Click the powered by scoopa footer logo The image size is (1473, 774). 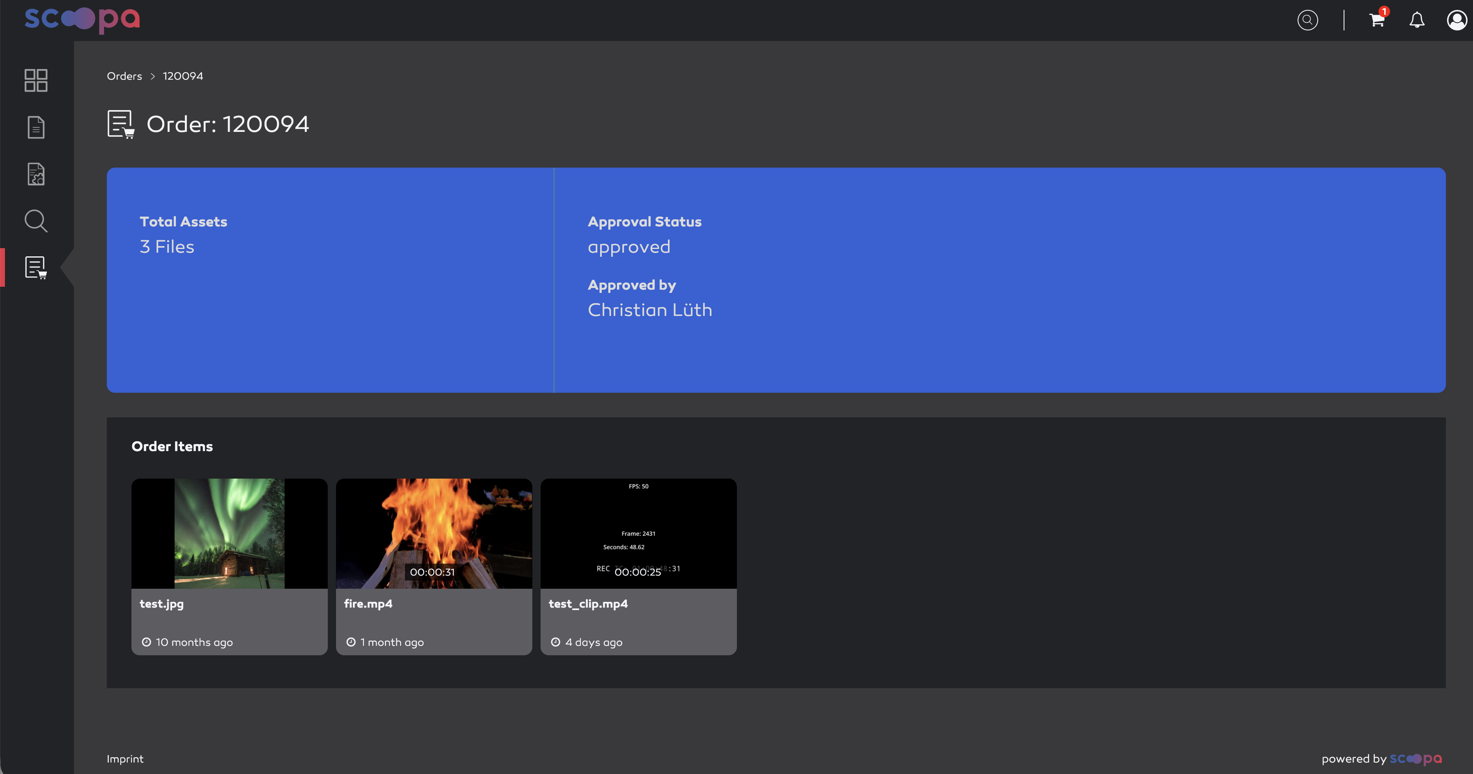click(x=1415, y=758)
